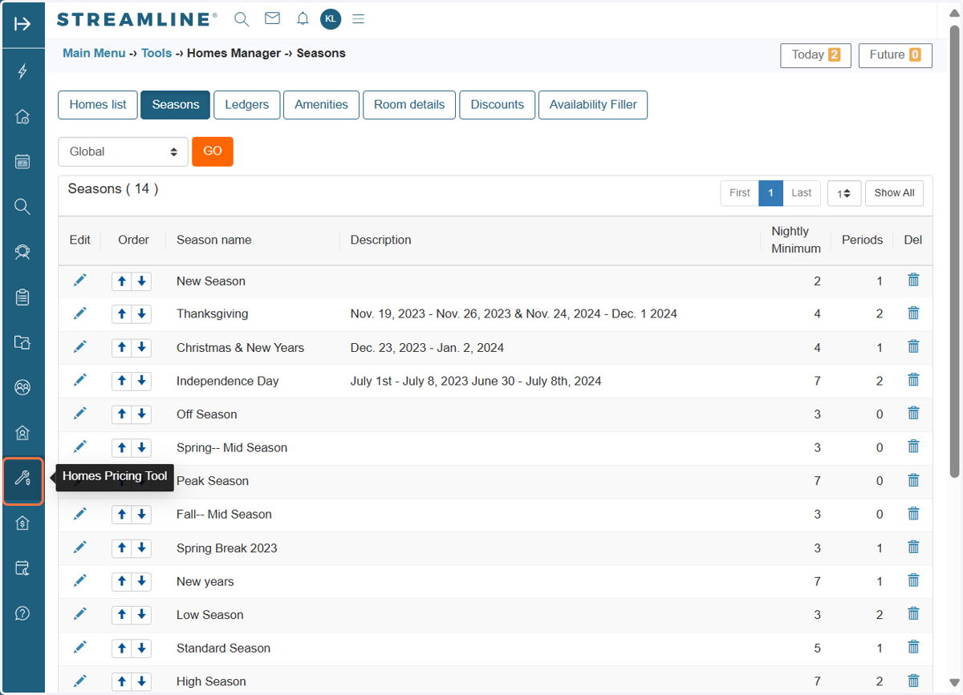The width and height of the screenshot is (963, 695).
Task: Open the sidebar magnifier search icon
Action: [22, 207]
